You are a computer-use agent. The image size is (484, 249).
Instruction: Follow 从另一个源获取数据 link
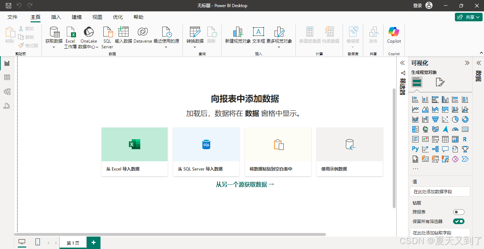(x=245, y=184)
